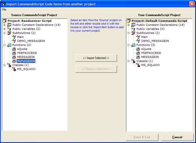Select 'Project: Randomizer Script' root label
196x143 pixels.
tap(29, 21)
